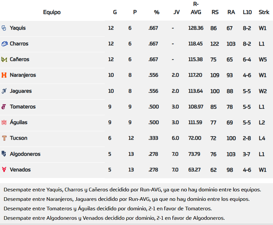Click the Cañeros team logo icon
This screenshot has height=225, width=273.
[4, 59]
